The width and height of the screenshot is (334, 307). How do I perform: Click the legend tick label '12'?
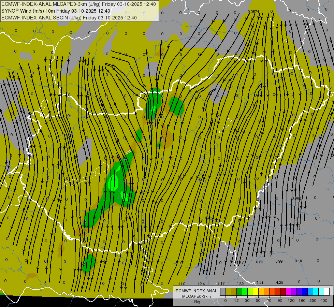click(x=236, y=301)
